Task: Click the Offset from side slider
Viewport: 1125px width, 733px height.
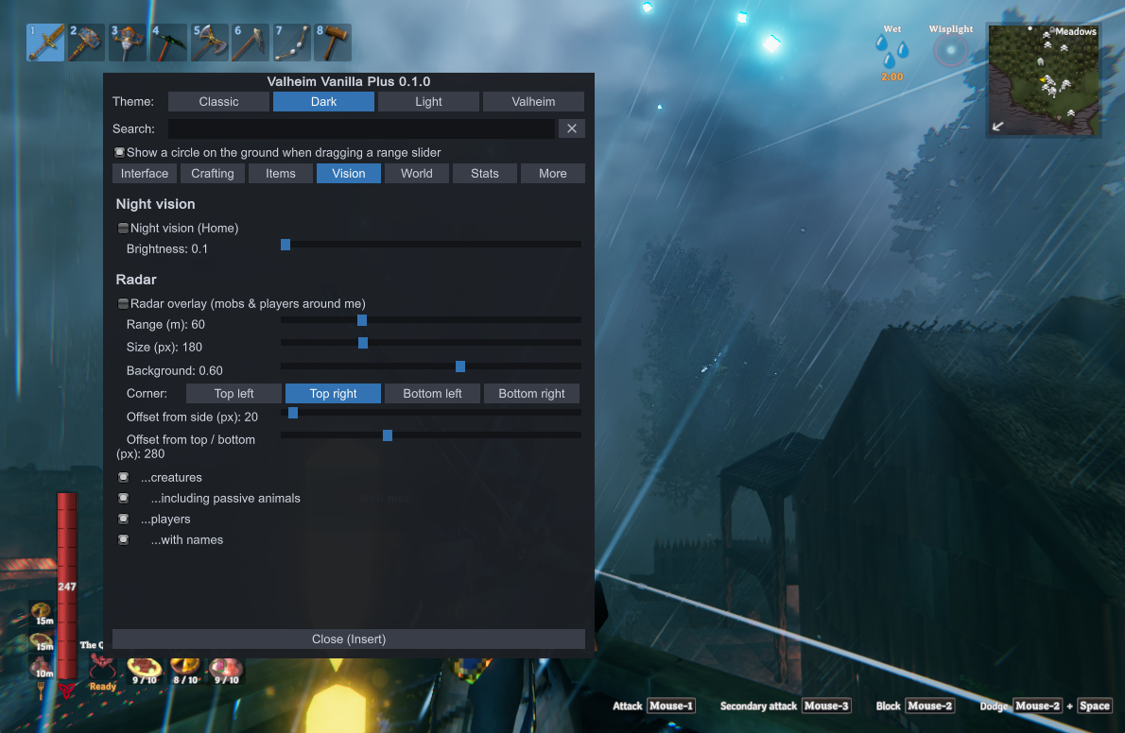Action: (x=430, y=413)
